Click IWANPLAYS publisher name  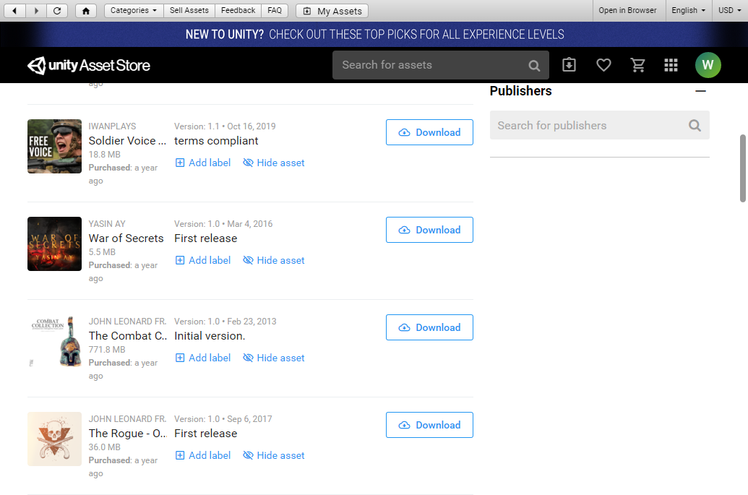[112, 126]
